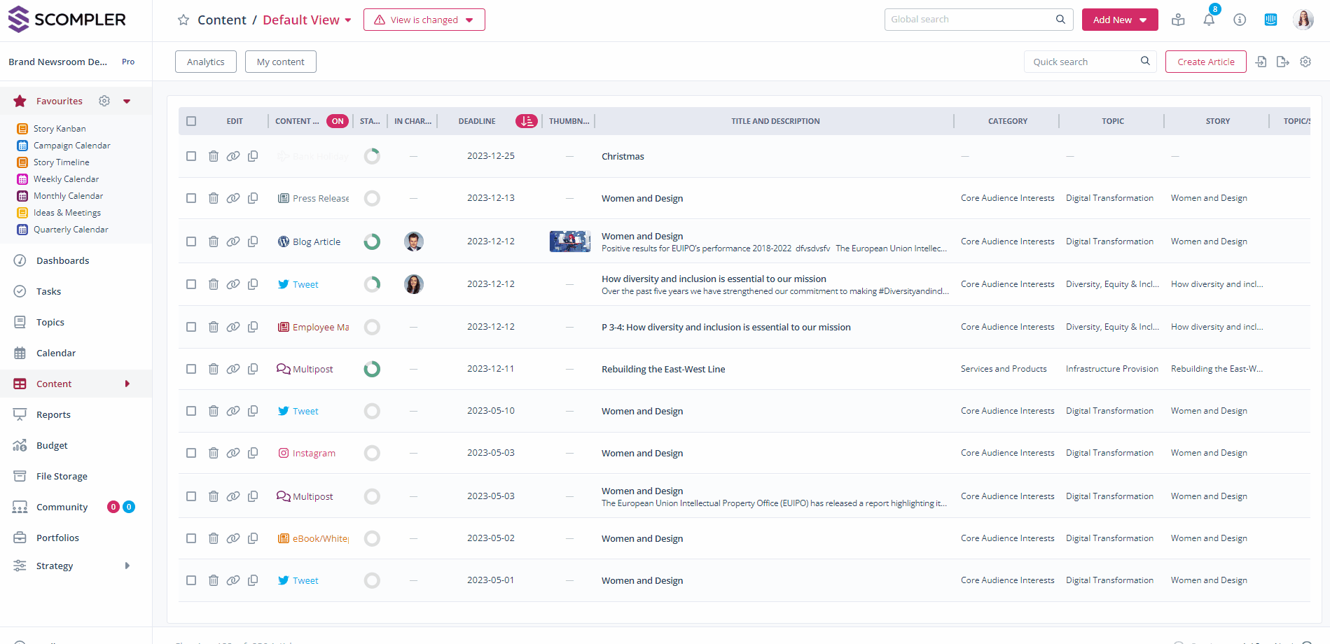
Task: Toggle the Content type ON switch
Action: pyautogui.click(x=338, y=121)
